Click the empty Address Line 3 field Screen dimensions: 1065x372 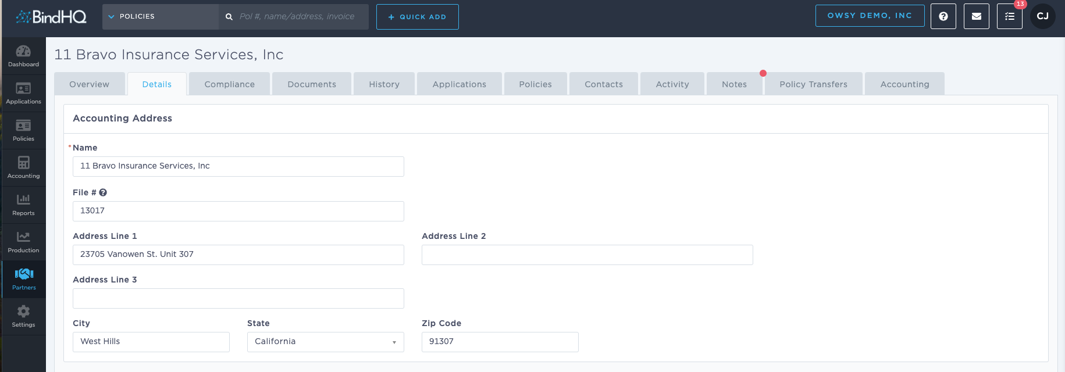(238, 298)
